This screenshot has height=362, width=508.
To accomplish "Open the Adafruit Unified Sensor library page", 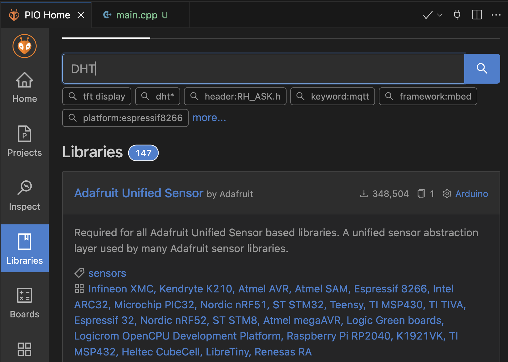I will pos(139,193).
